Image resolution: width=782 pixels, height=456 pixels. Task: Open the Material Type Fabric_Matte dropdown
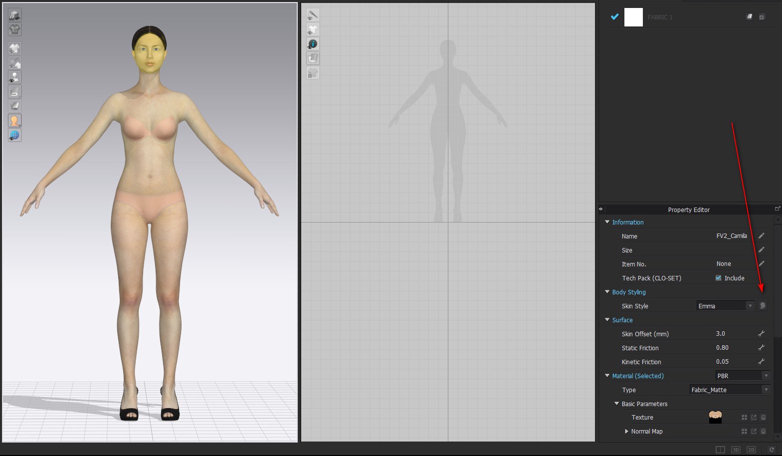click(730, 390)
